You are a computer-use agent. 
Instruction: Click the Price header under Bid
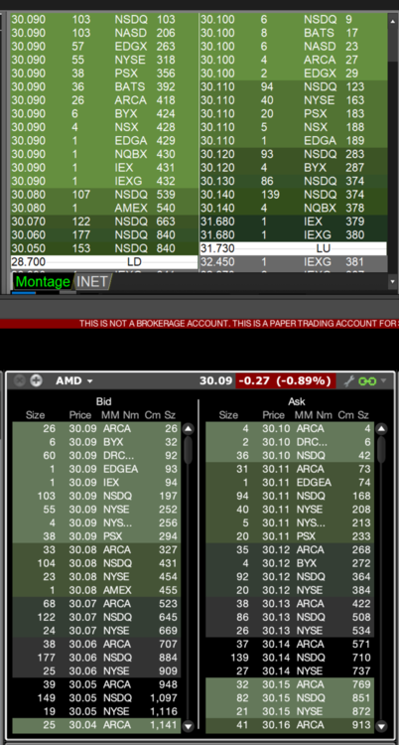[79, 415]
